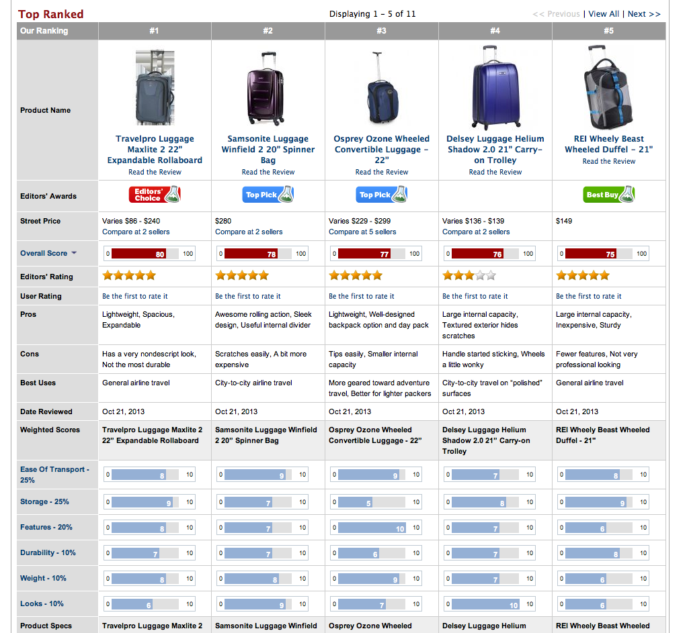Viewport: 687px width, 633px height.
Task: Click the Osprey Ozone Top Pick badge
Action: pos(381,195)
